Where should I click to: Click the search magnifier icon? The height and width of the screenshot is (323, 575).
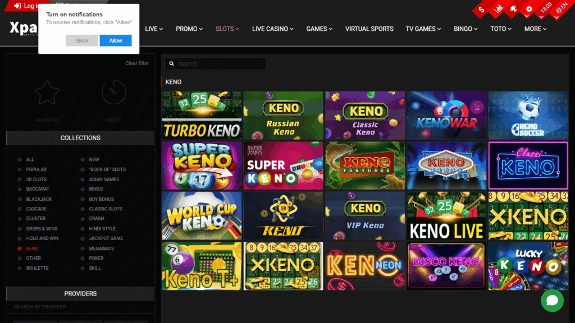click(171, 64)
